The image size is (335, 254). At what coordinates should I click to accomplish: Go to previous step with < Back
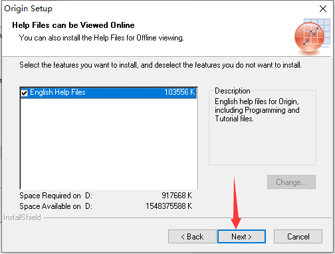[x=192, y=237]
